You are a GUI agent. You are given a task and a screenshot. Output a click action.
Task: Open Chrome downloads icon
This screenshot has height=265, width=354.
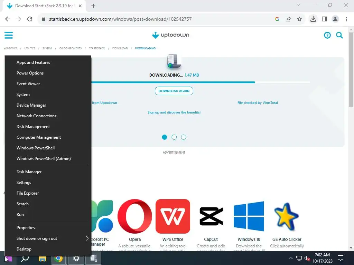pos(313,19)
